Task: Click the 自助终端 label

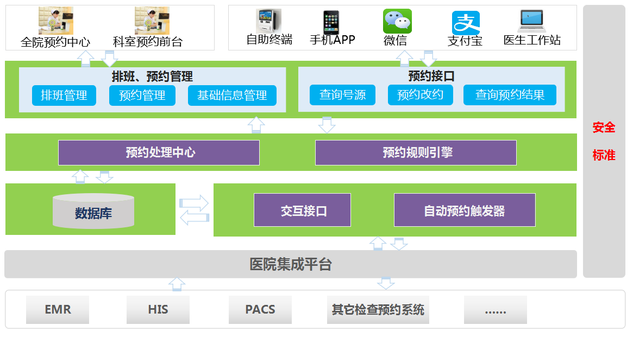Action: [270, 40]
